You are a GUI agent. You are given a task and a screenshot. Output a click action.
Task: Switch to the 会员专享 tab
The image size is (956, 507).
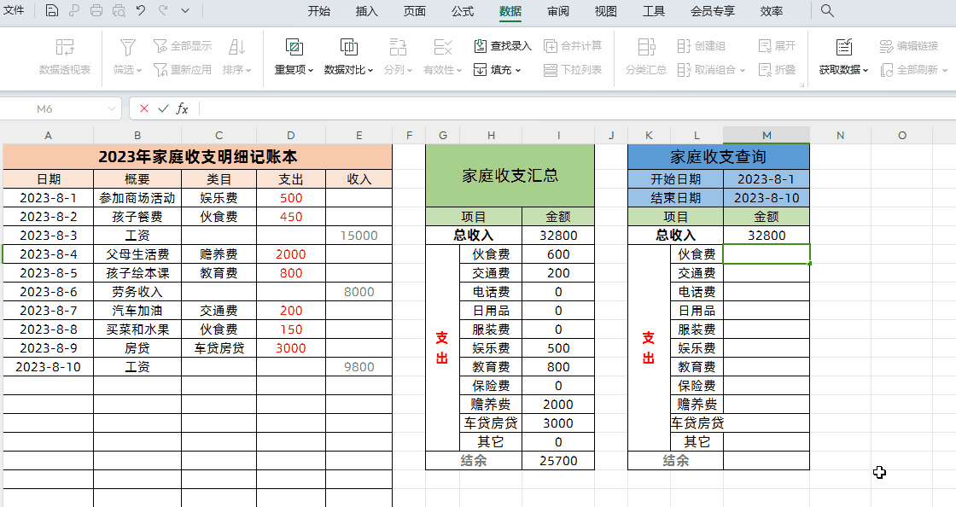coord(713,11)
